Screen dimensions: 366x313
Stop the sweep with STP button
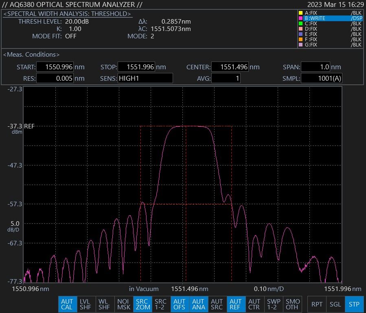point(354,304)
